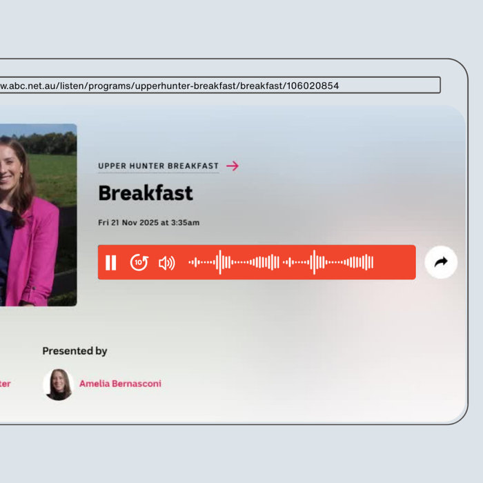483x483 pixels.
Task: Click the date Fri 21 Nov 2025 at 3:35am
Action: [149, 222]
